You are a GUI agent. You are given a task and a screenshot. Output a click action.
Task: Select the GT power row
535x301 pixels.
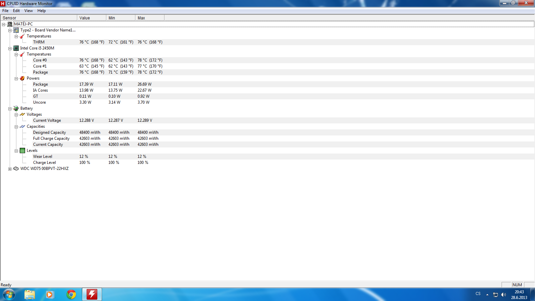pyautogui.click(x=267, y=96)
